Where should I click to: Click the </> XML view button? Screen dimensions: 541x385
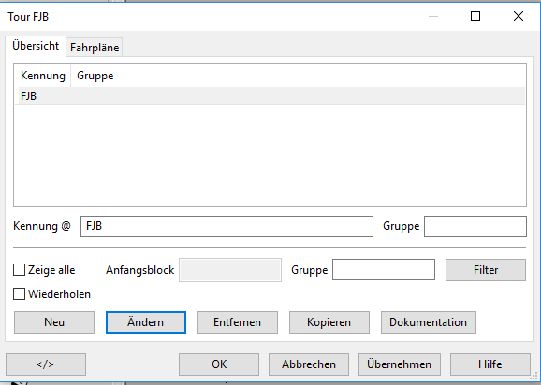point(46,364)
